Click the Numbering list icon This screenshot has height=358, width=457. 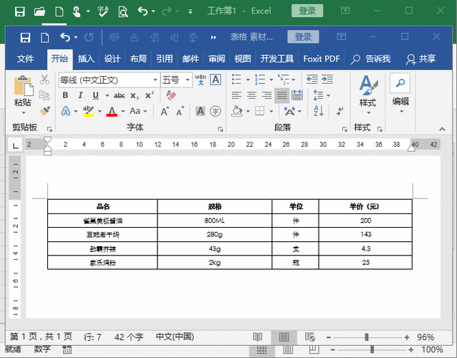260,79
